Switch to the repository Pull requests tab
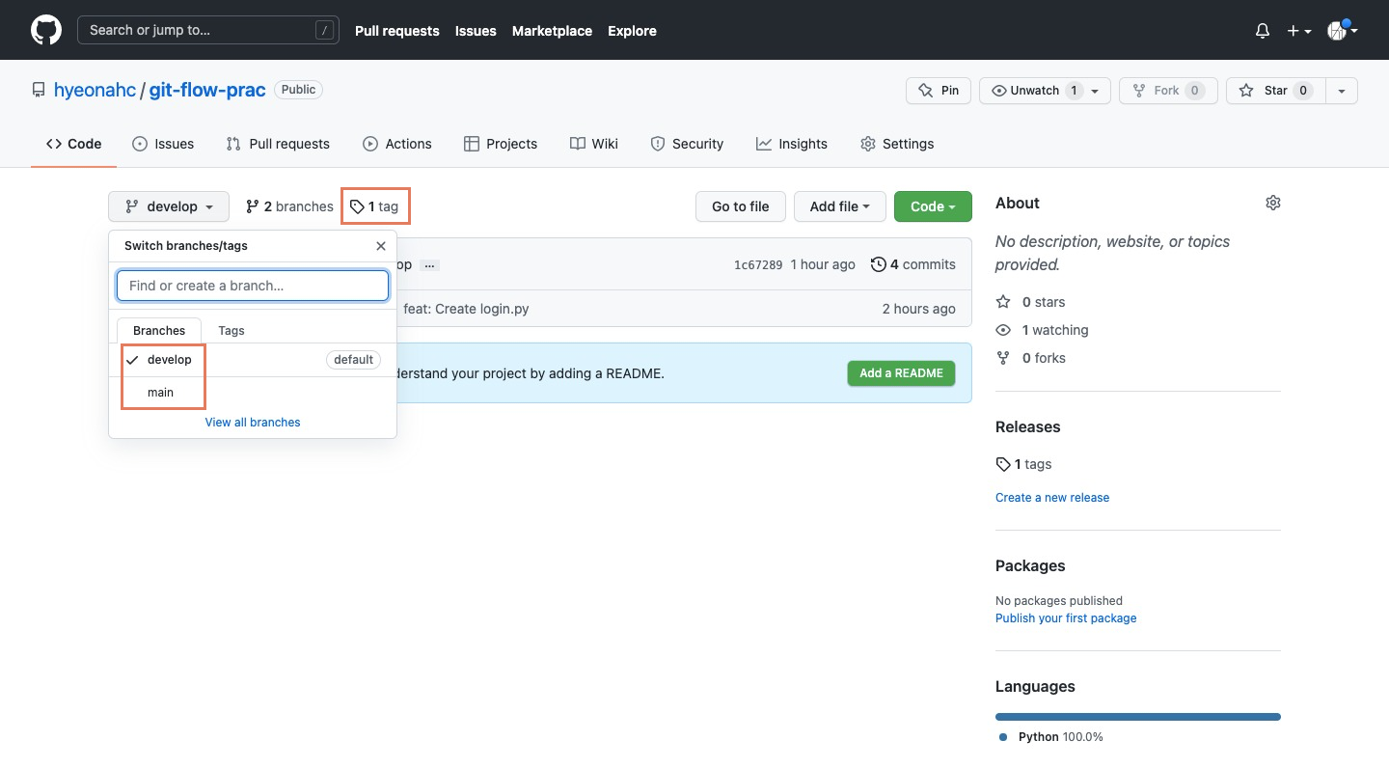The width and height of the screenshot is (1389, 768). pyautogui.click(x=278, y=144)
